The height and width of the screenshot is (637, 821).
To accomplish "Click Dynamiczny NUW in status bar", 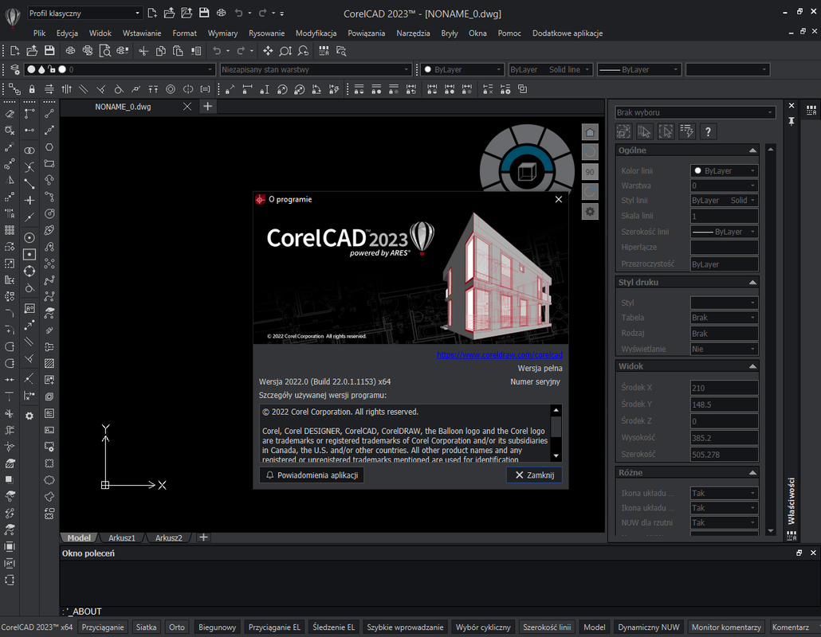I will coord(648,627).
